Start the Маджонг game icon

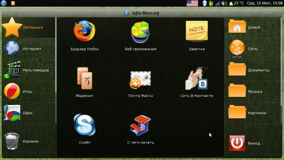tap(85, 78)
